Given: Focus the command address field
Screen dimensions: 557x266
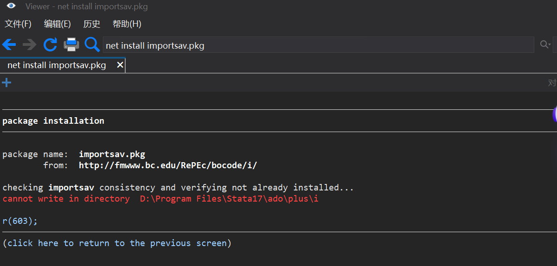Looking at the screenshot, I should coord(318,45).
